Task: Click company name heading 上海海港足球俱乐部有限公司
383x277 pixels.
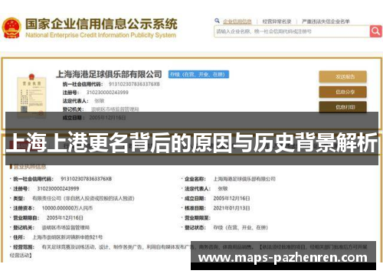Action: 109,74
